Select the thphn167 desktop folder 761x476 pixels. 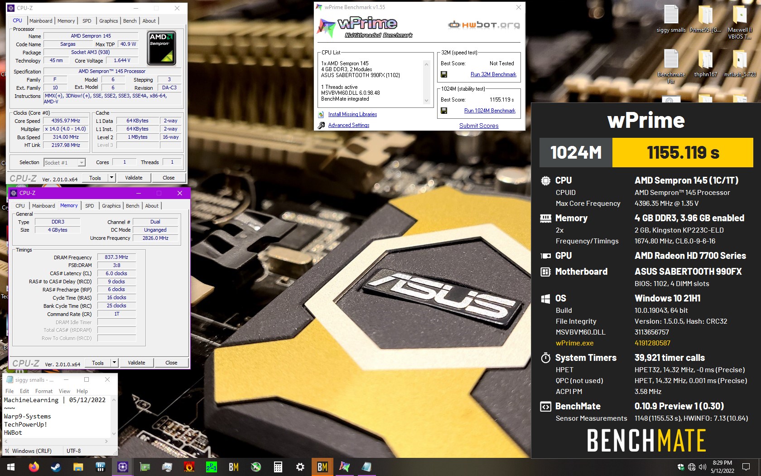coord(705,63)
